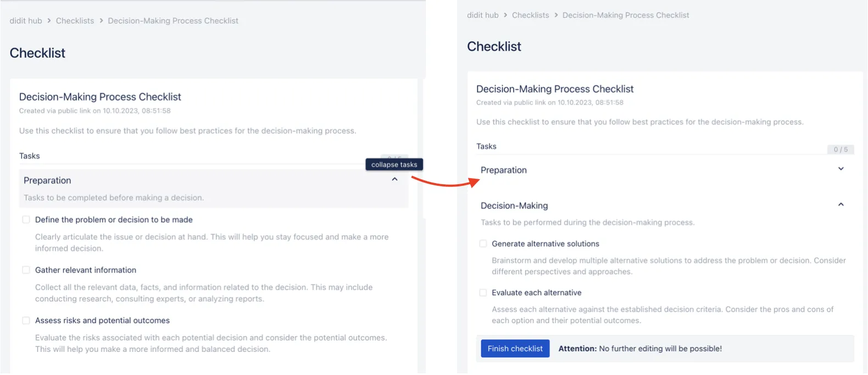The image size is (868, 375).
Task: Open 'didit hub' breadcrumb in left panel
Action: [x=26, y=21]
